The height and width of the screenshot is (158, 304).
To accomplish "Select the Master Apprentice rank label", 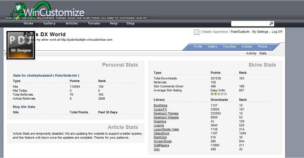I will tap(215, 32).
